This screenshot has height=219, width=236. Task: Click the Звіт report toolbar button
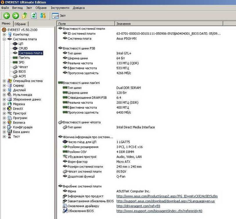click(59, 16)
